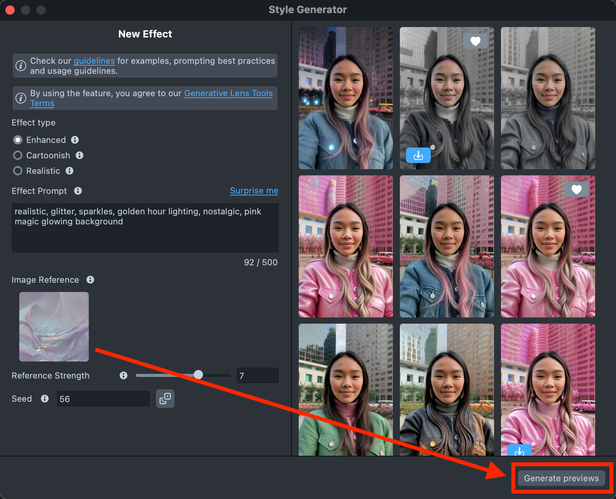Click the glitter image reference thumbnail

click(54, 327)
